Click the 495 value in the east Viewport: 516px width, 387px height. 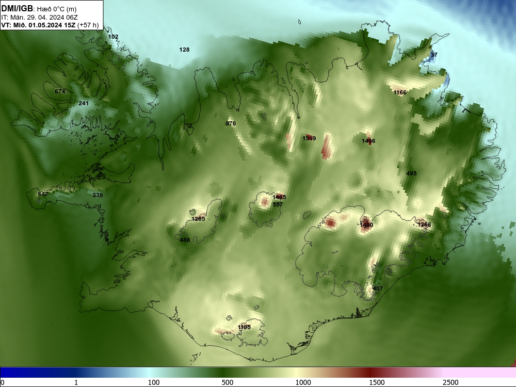[x=411, y=173]
